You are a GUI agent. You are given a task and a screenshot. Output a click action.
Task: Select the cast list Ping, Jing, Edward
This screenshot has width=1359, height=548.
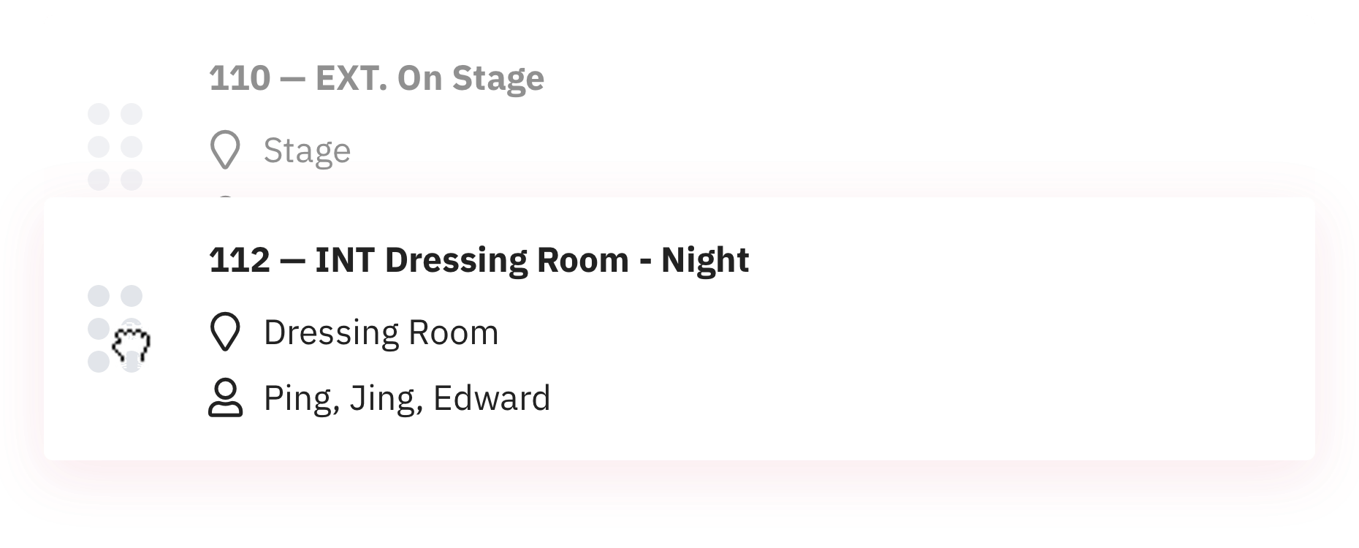tap(407, 398)
